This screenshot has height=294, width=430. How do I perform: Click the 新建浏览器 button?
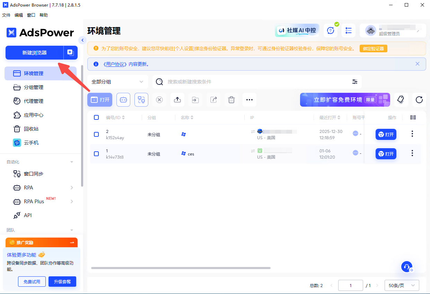point(34,53)
